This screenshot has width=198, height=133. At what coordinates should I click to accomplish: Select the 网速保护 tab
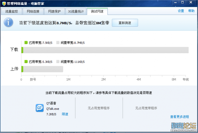54,11
